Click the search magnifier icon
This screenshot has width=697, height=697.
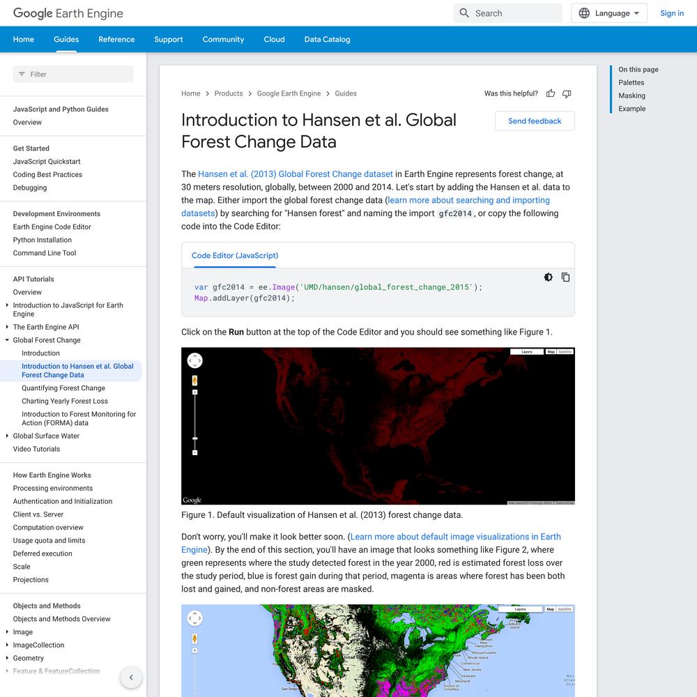tap(464, 13)
